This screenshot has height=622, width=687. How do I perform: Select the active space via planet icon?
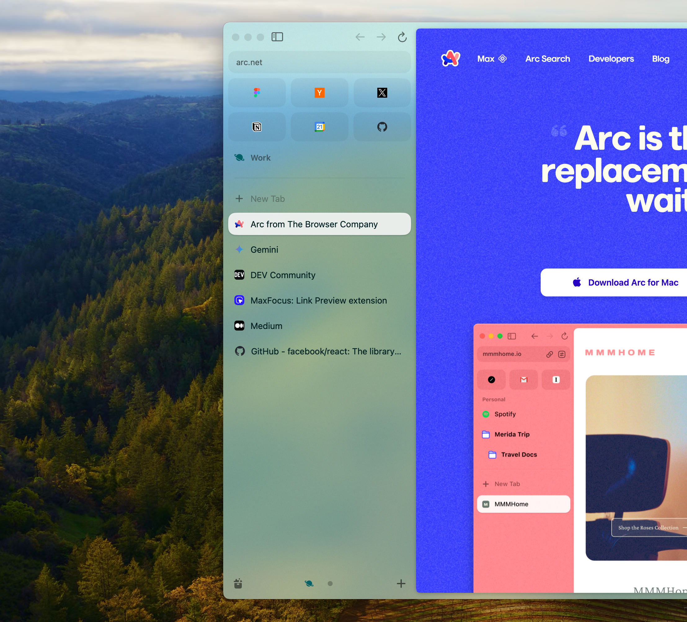(309, 583)
